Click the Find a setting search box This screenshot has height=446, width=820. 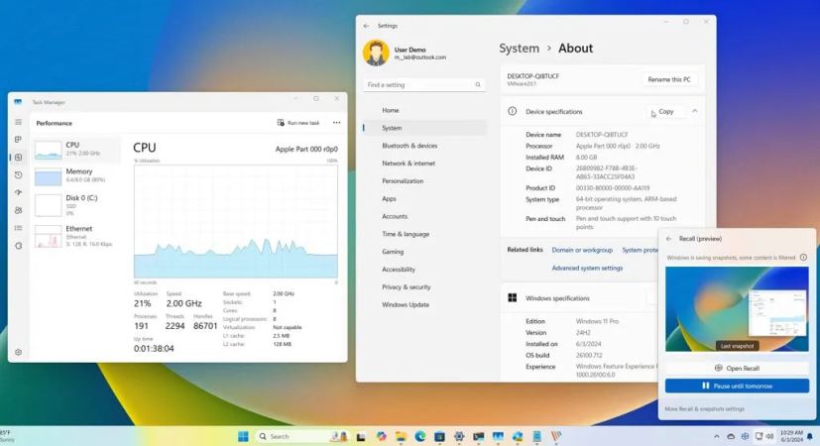tap(423, 84)
